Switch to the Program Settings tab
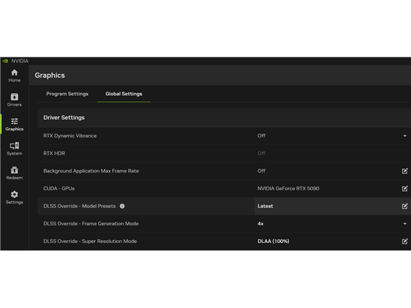 click(67, 94)
